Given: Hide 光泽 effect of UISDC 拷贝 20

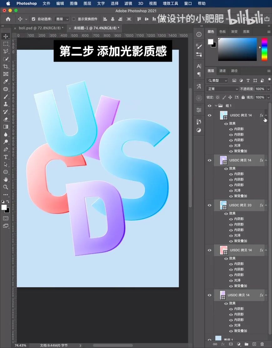Looking at the screenshot, I should [x=231, y=235].
